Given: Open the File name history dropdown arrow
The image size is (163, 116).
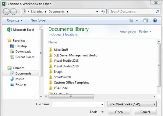Looking at the screenshot, I should tap(102, 104).
